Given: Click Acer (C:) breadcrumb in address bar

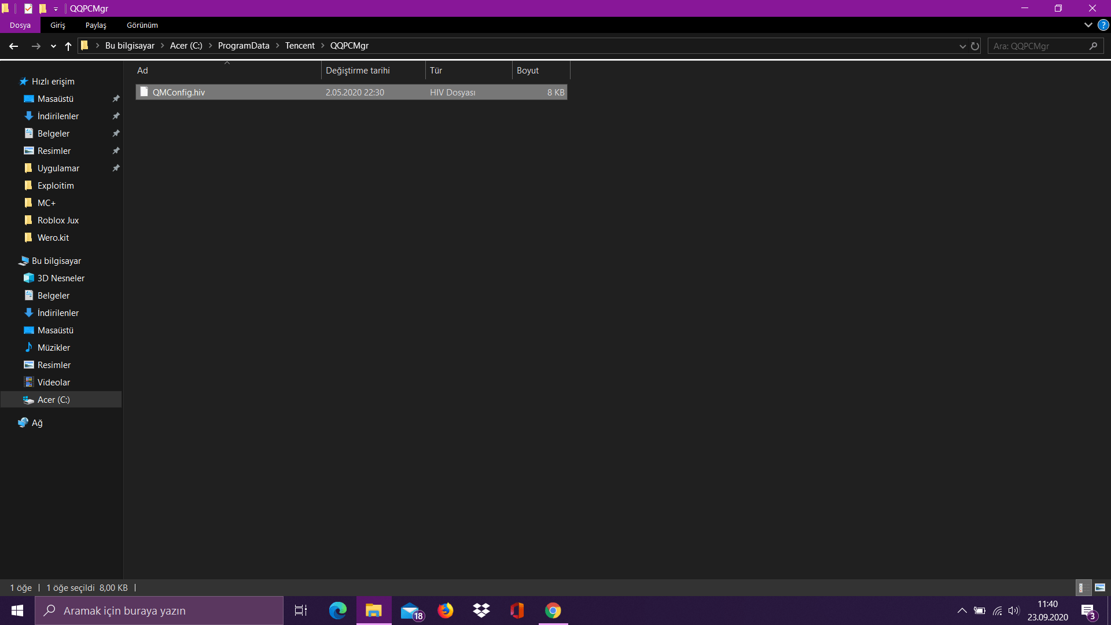Looking at the screenshot, I should (186, 46).
